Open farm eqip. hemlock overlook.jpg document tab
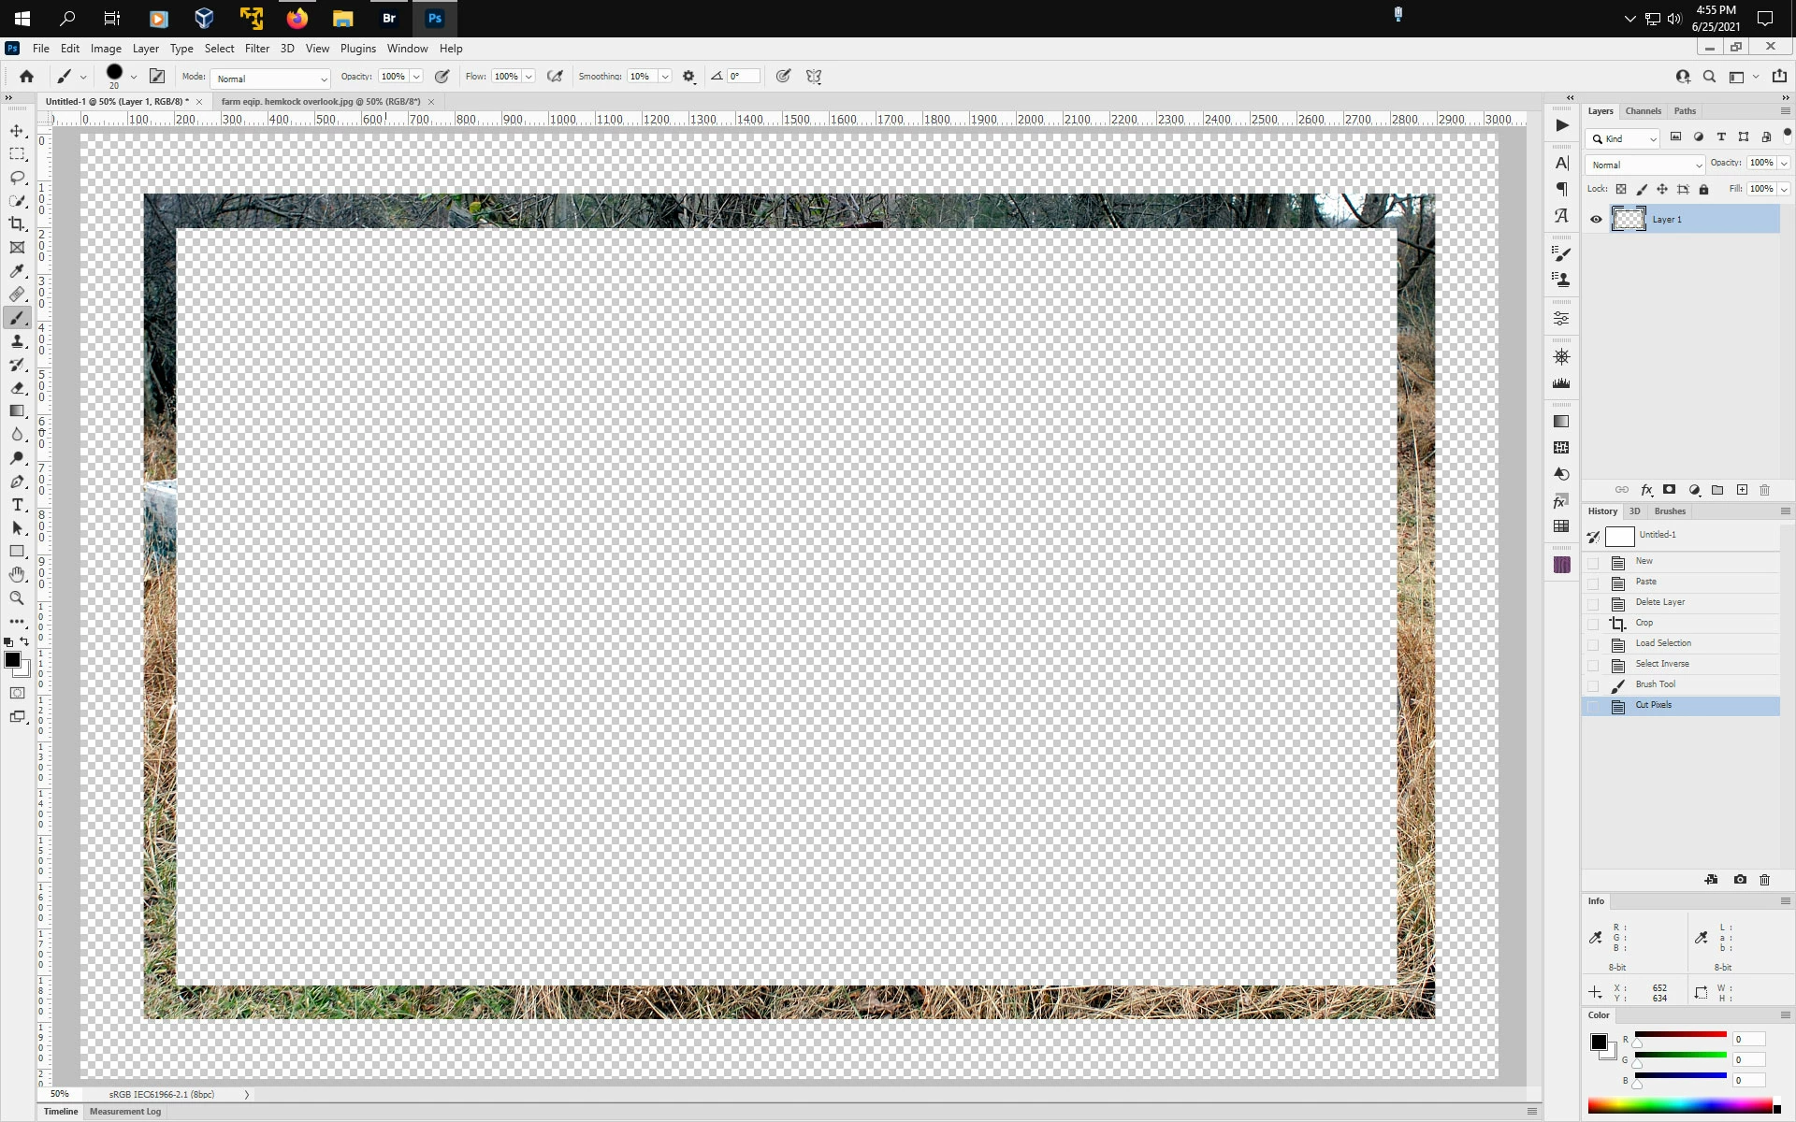The height and width of the screenshot is (1122, 1796). point(320,102)
